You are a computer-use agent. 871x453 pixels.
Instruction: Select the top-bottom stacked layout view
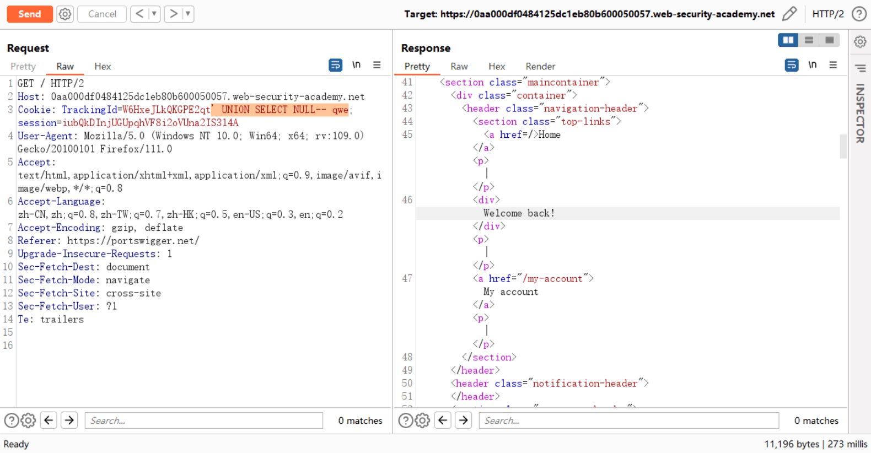[x=809, y=40]
